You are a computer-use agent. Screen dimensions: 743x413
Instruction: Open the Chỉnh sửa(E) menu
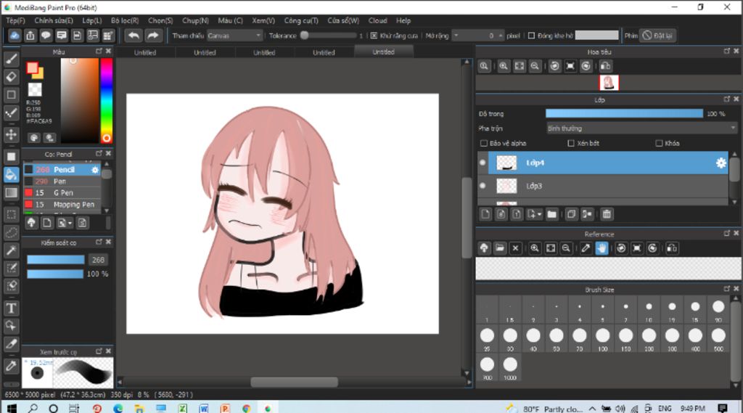pos(54,21)
